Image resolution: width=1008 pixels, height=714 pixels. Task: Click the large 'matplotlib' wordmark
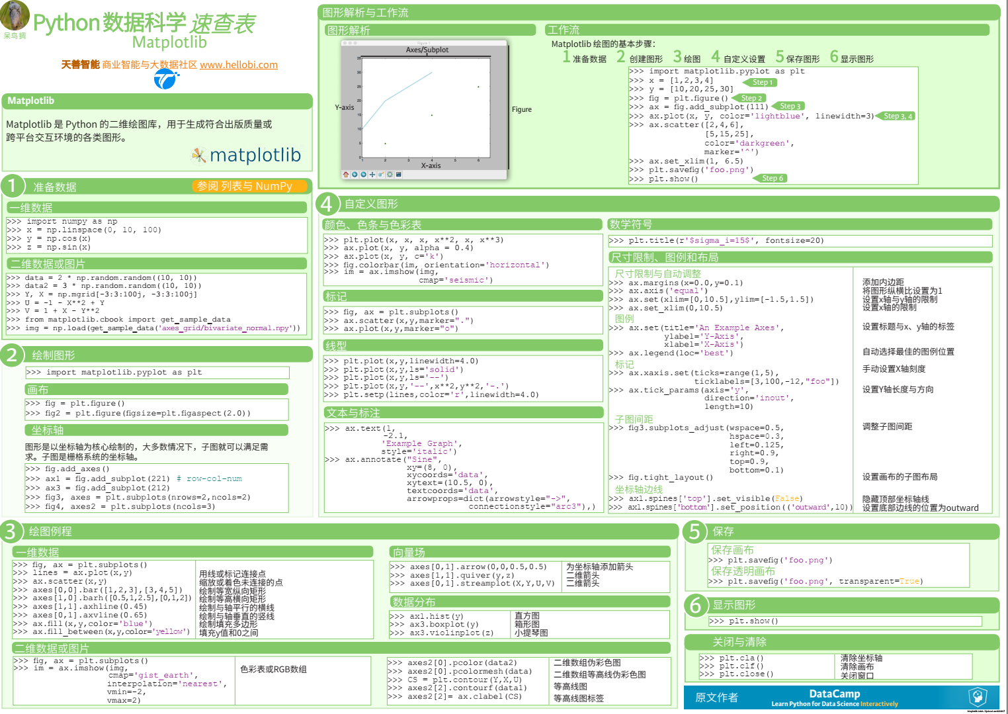pyautogui.click(x=255, y=156)
